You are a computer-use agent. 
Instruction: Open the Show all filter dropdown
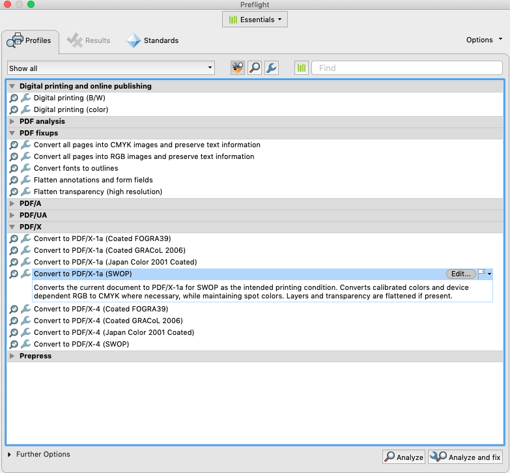point(111,68)
